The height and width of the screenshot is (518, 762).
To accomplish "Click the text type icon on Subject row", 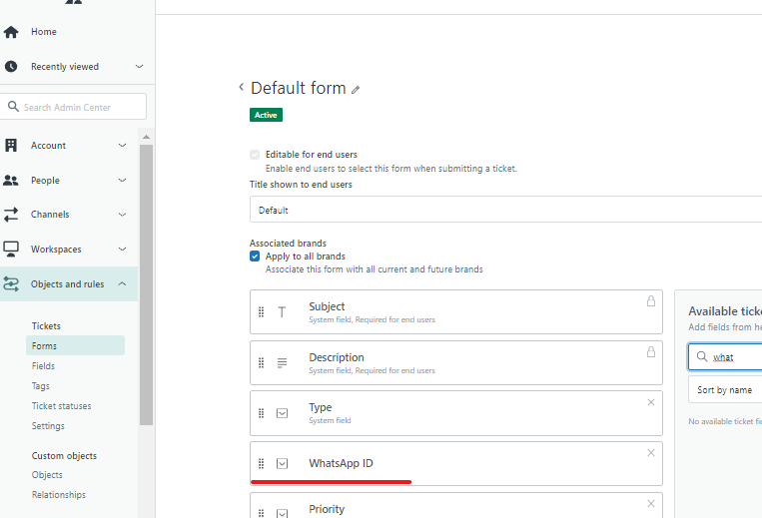I will pyautogui.click(x=282, y=312).
